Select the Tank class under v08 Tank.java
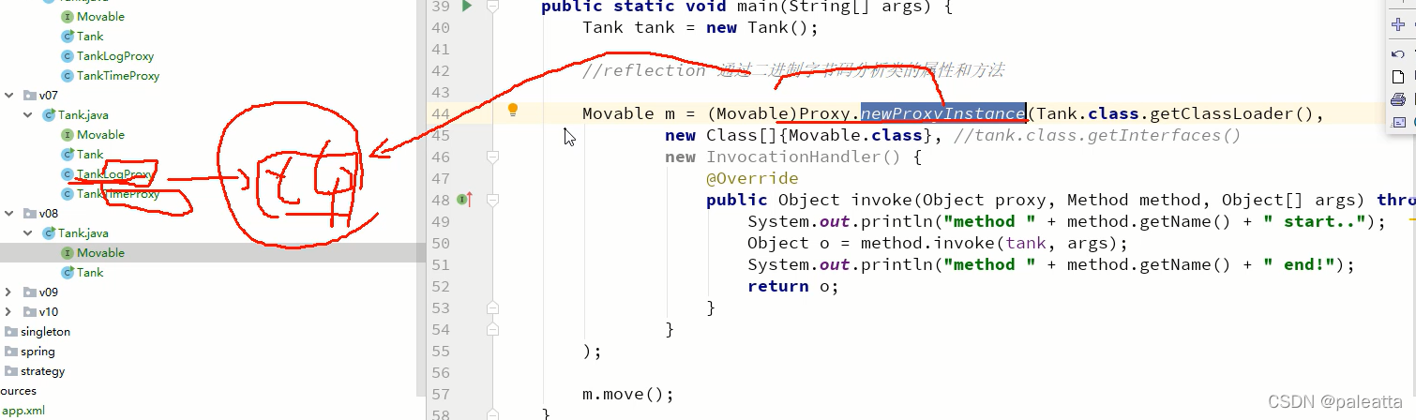The image size is (1416, 420). [x=90, y=272]
